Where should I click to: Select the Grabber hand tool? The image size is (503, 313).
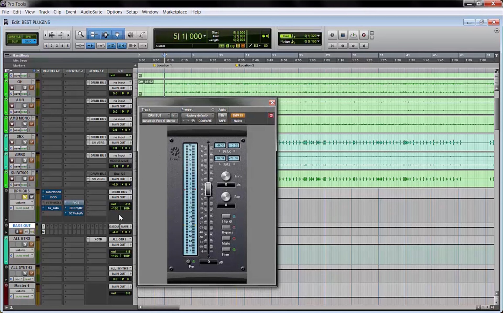tap(117, 35)
